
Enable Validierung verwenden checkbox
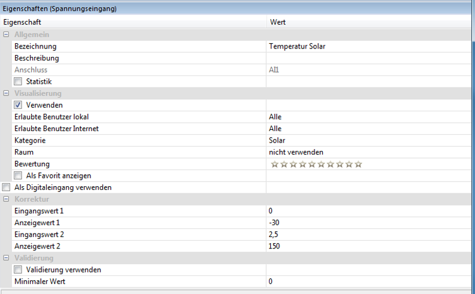click(x=18, y=269)
